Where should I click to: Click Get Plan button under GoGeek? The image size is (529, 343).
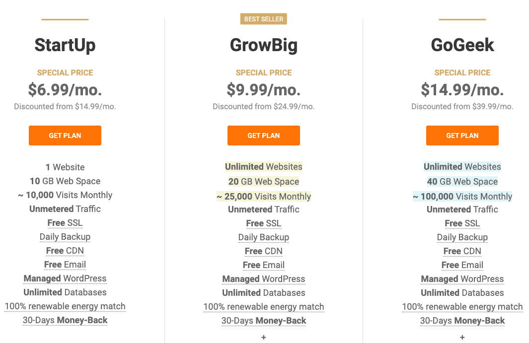coord(462,136)
